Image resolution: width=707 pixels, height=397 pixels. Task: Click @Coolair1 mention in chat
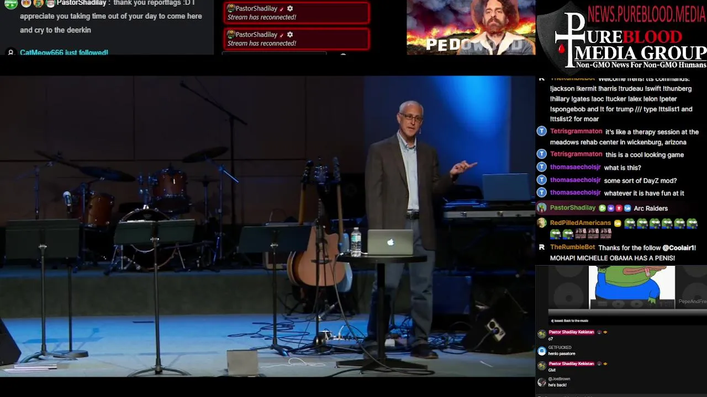(678, 248)
